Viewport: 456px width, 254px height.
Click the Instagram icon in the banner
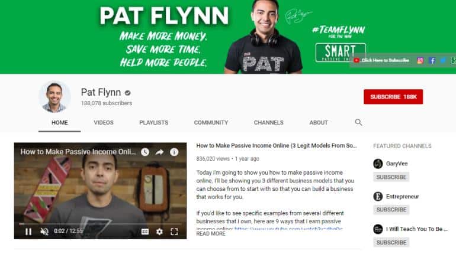tap(420, 60)
